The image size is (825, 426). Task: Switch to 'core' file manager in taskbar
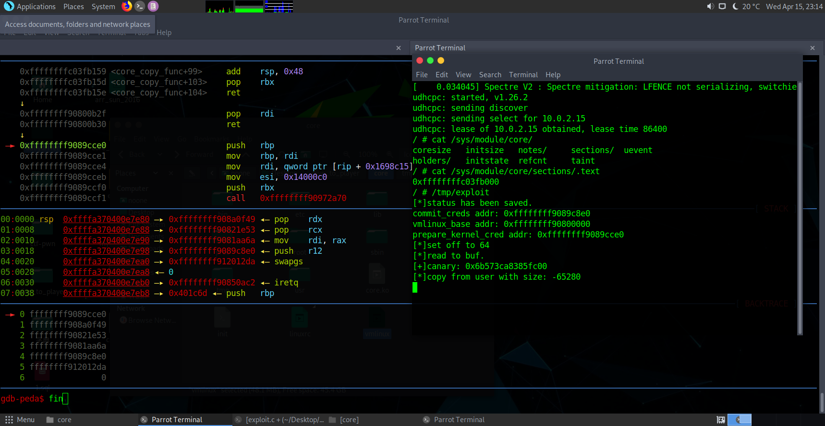[59, 420]
